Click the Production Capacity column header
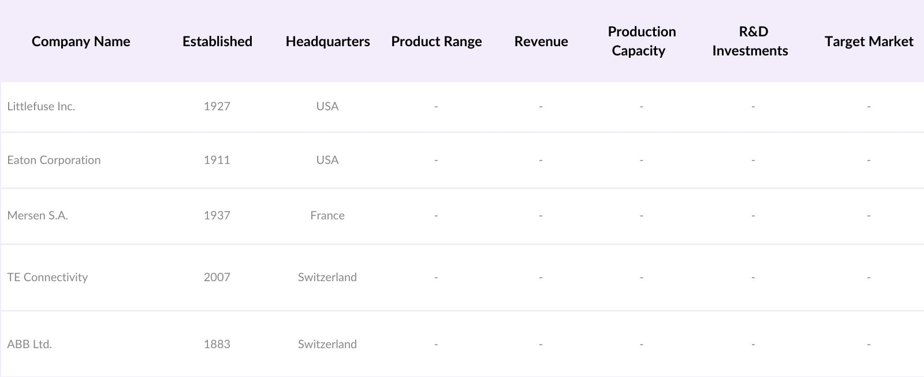 click(641, 41)
